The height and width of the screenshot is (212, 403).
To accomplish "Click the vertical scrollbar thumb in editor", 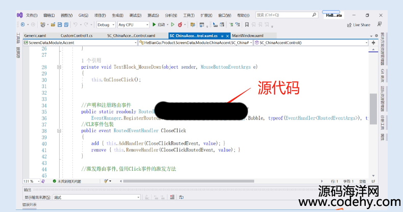I will pos(373,109).
